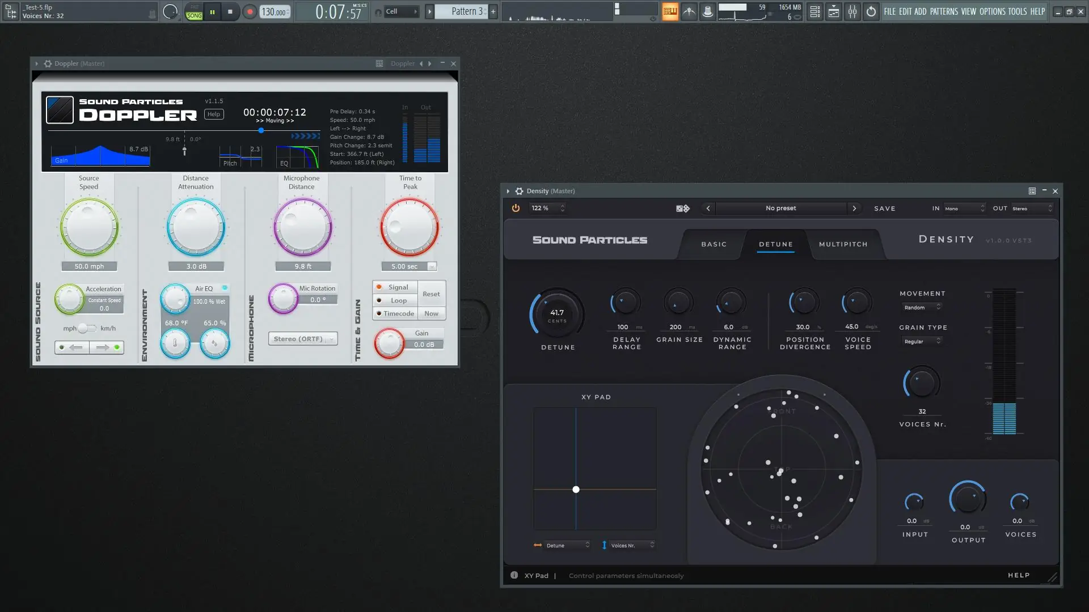The width and height of the screenshot is (1089, 612).
Task: Open Grain Type Regular dropdown
Action: (x=922, y=341)
